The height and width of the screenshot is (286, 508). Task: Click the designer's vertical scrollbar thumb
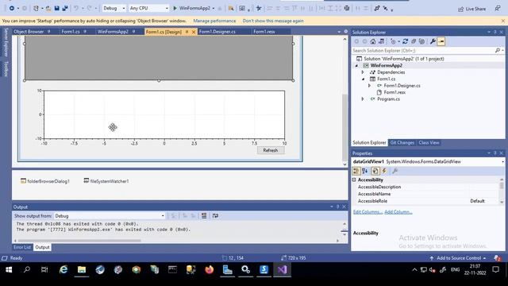(x=344, y=126)
